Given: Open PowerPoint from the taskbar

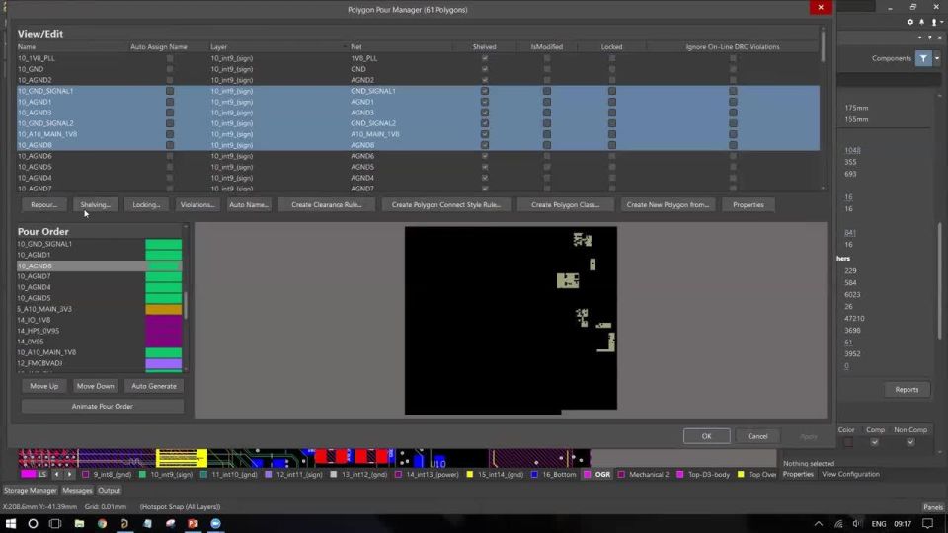Looking at the screenshot, I should coord(193,523).
